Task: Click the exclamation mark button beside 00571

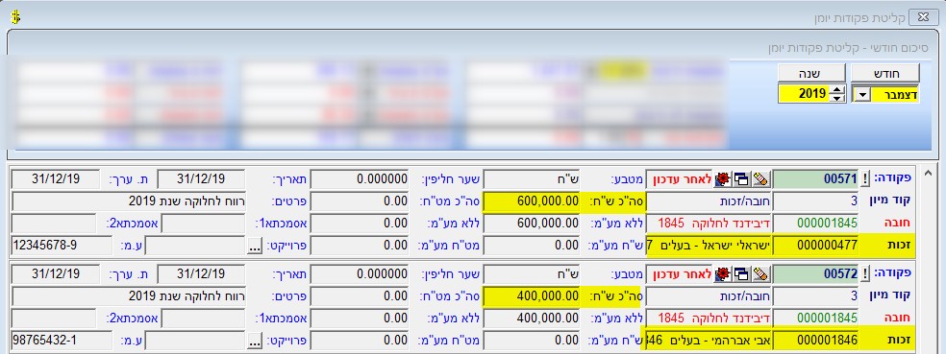Action: pos(864,178)
